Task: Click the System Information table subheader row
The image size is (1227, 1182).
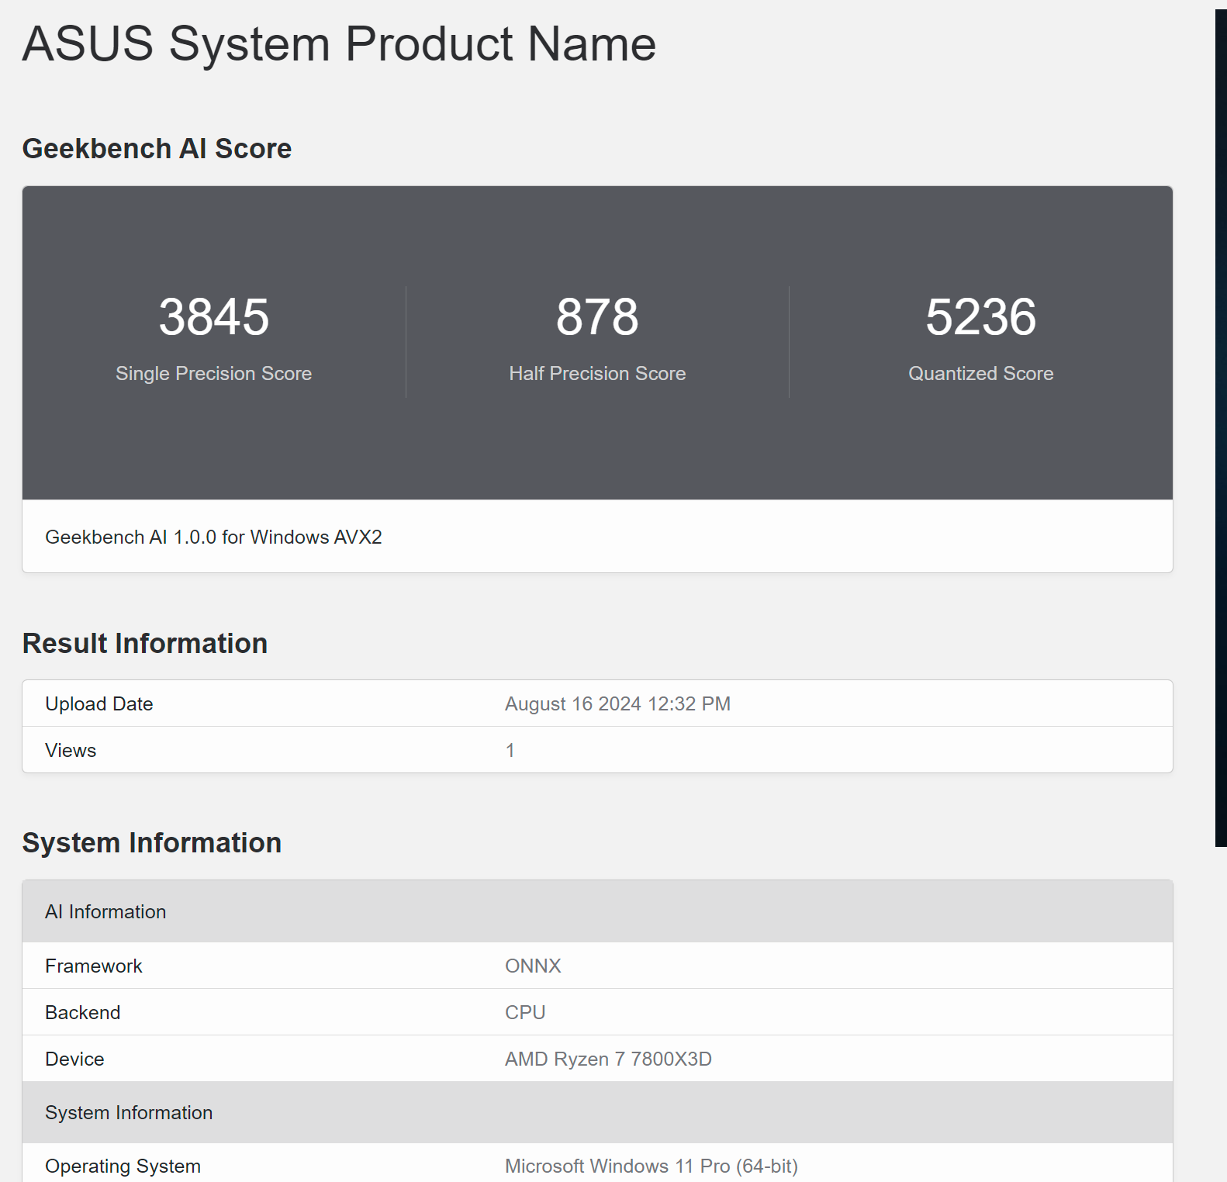Action: [x=597, y=1112]
